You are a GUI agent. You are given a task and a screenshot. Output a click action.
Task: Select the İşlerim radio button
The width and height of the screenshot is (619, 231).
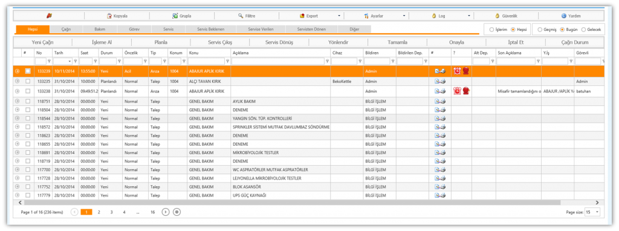(491, 30)
